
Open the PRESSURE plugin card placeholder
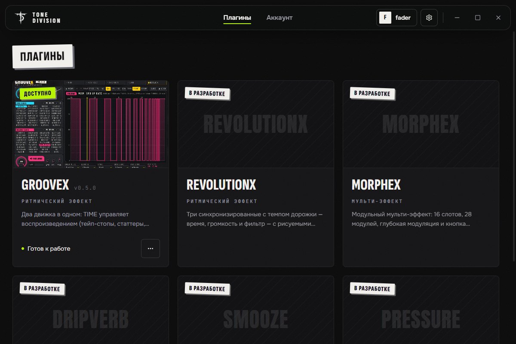(421, 310)
